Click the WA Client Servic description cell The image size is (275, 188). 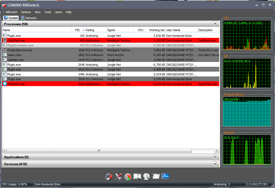209,55
